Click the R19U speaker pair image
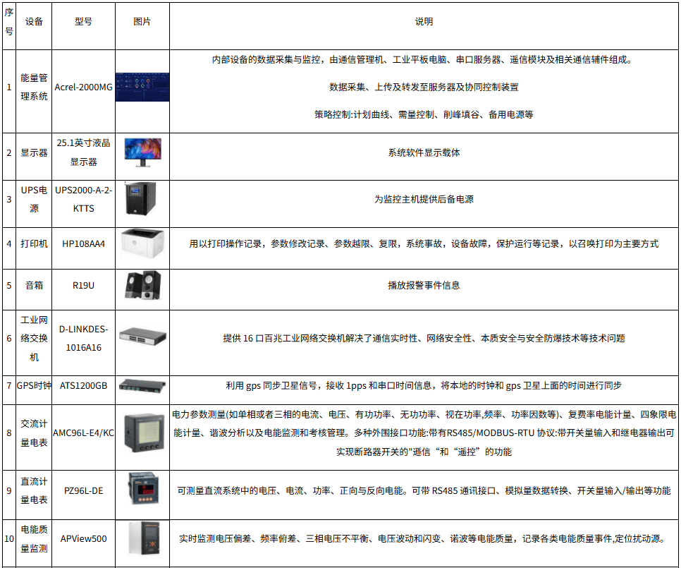Viewport: 681px width, 568px height. pyautogui.click(x=142, y=285)
